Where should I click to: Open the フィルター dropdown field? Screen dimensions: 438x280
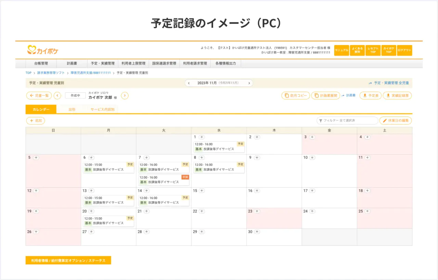click(x=347, y=121)
